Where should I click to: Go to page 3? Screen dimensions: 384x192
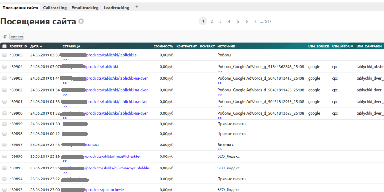click(x=220, y=21)
